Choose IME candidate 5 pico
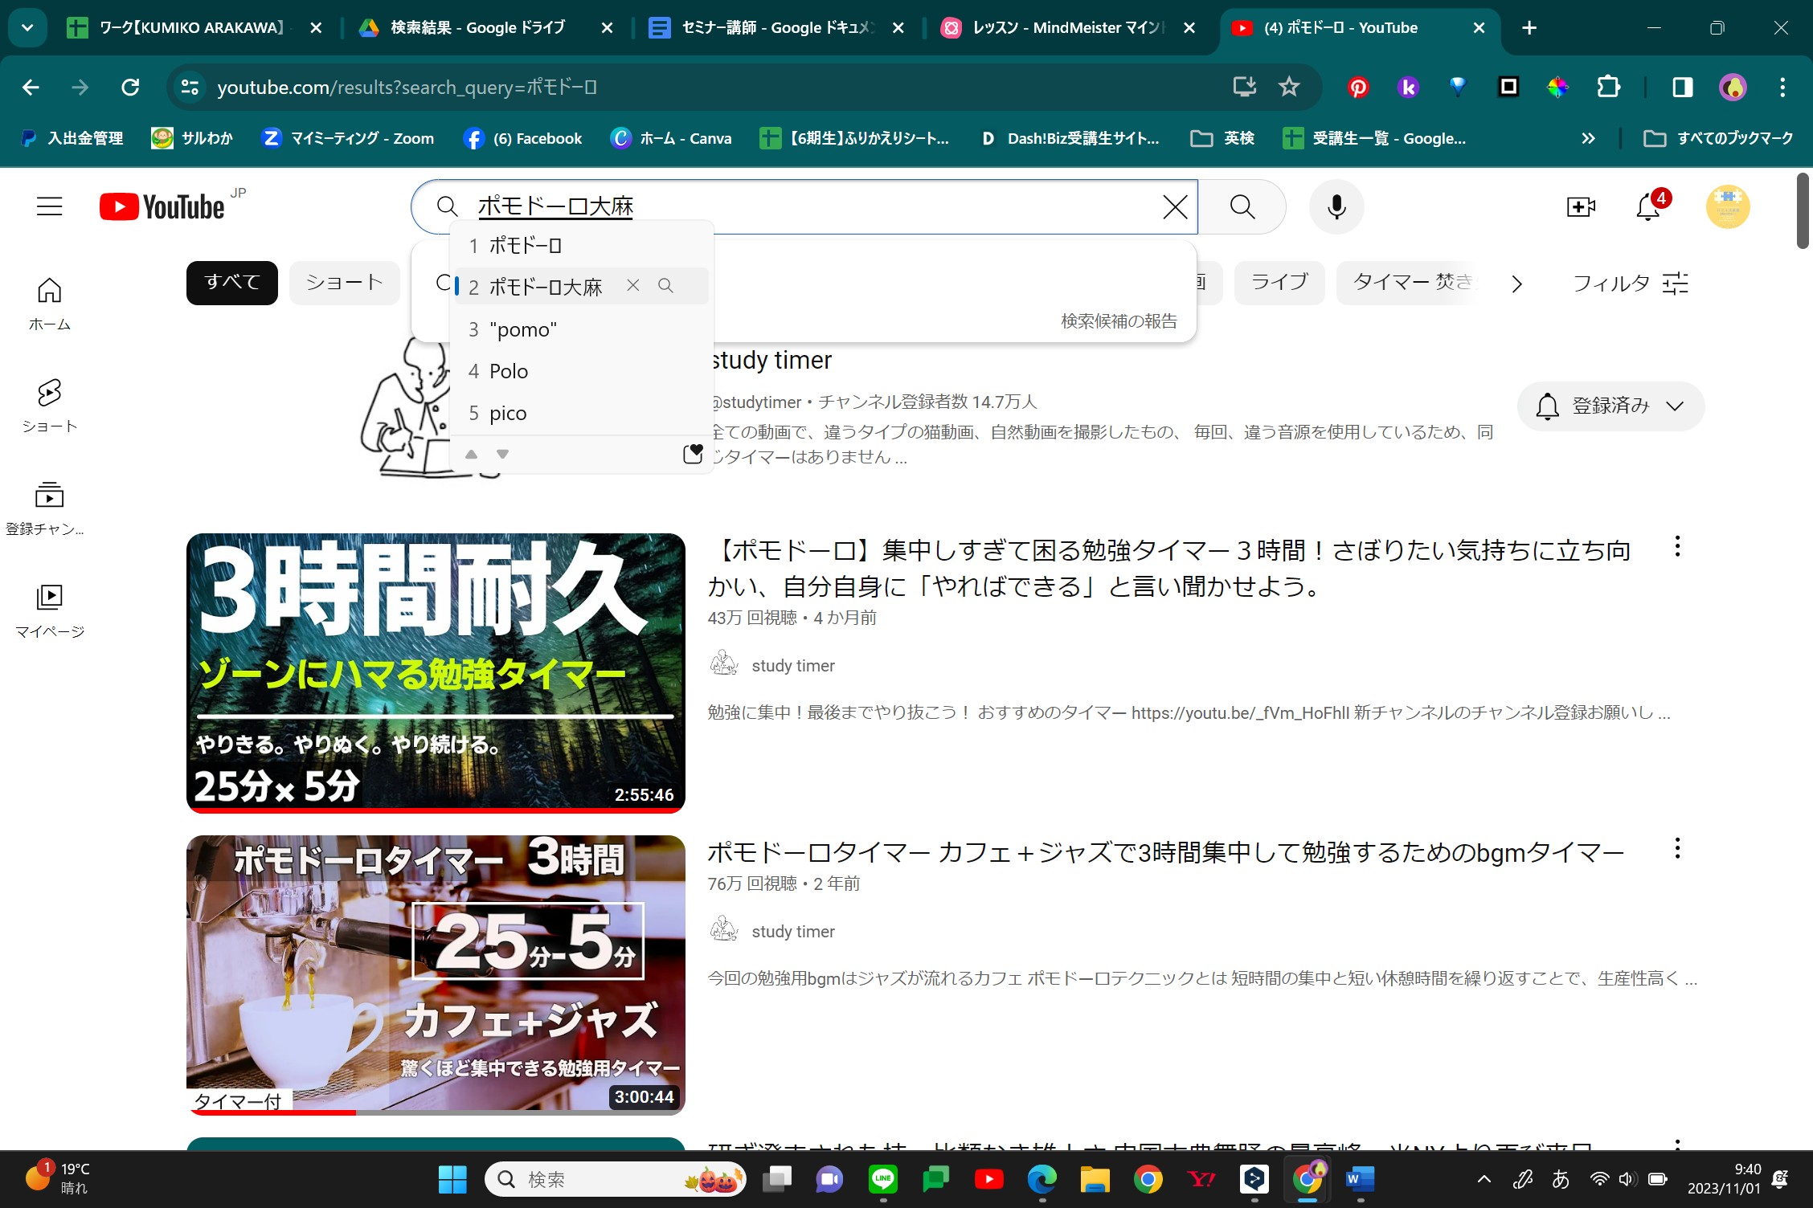 point(581,413)
